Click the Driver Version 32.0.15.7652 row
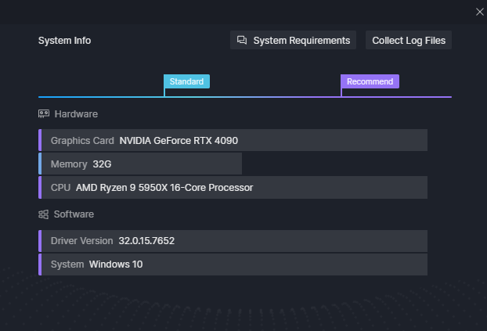 pos(233,241)
